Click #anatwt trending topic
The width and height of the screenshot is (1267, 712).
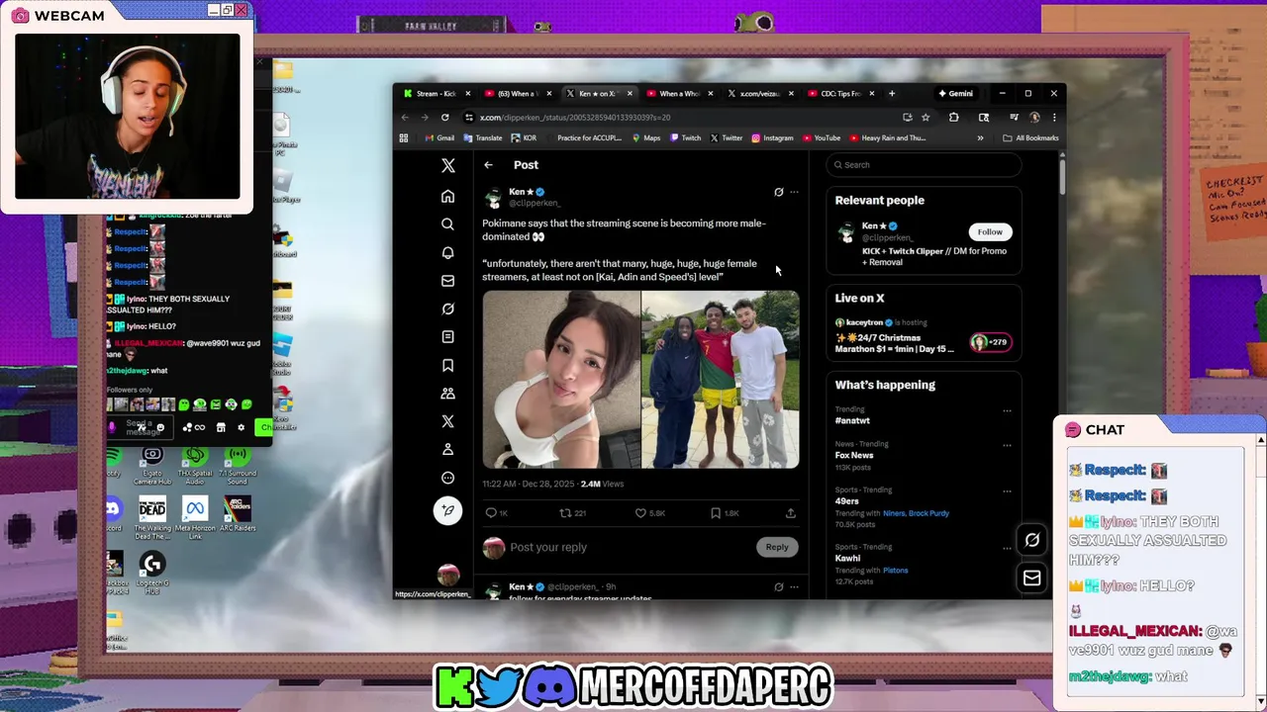pos(852,420)
